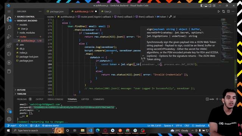This screenshot has width=242, height=136.
Task: Show next signature with down arrow in tooltip
Action: [x=143, y=61]
